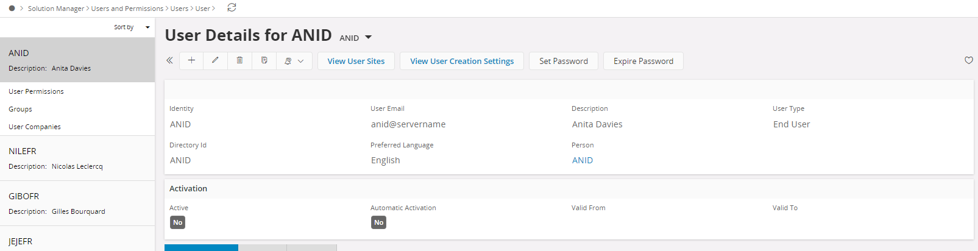Viewport: 978px width, 251px height.
Task: Click the heart favorite icon
Action: (x=968, y=60)
